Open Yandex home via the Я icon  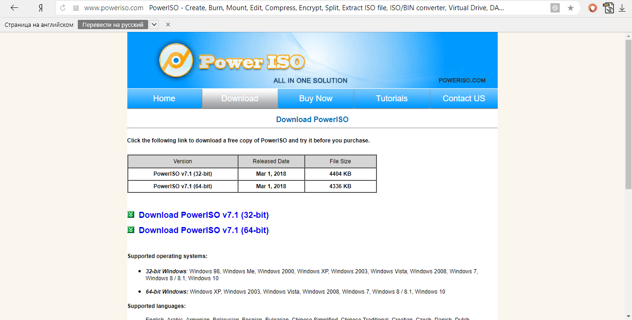[x=41, y=8]
